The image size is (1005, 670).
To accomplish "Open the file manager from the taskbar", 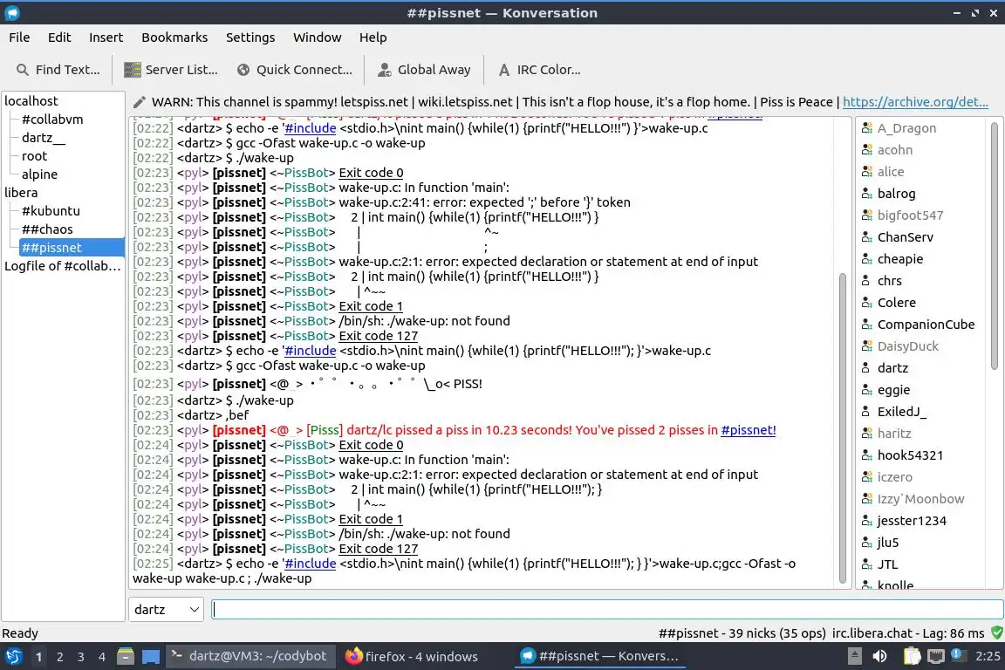I will pyautogui.click(x=126, y=657).
